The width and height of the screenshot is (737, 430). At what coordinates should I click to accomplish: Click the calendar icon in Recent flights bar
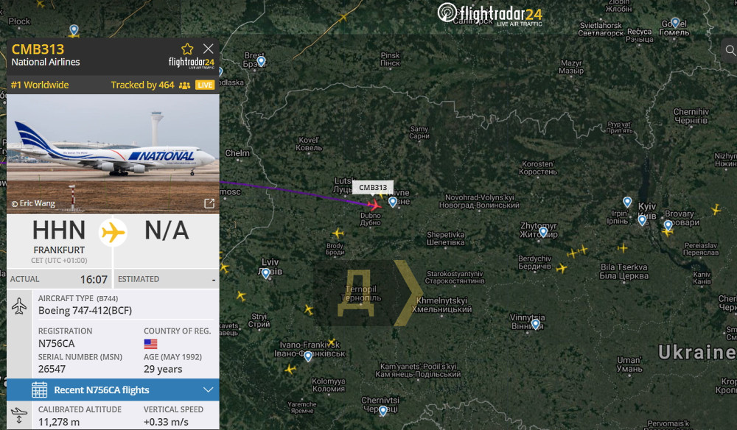(x=40, y=390)
